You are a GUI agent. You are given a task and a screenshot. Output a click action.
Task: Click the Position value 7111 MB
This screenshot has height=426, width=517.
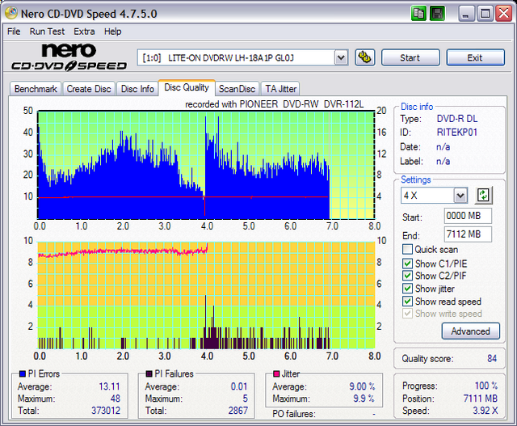tap(481, 399)
